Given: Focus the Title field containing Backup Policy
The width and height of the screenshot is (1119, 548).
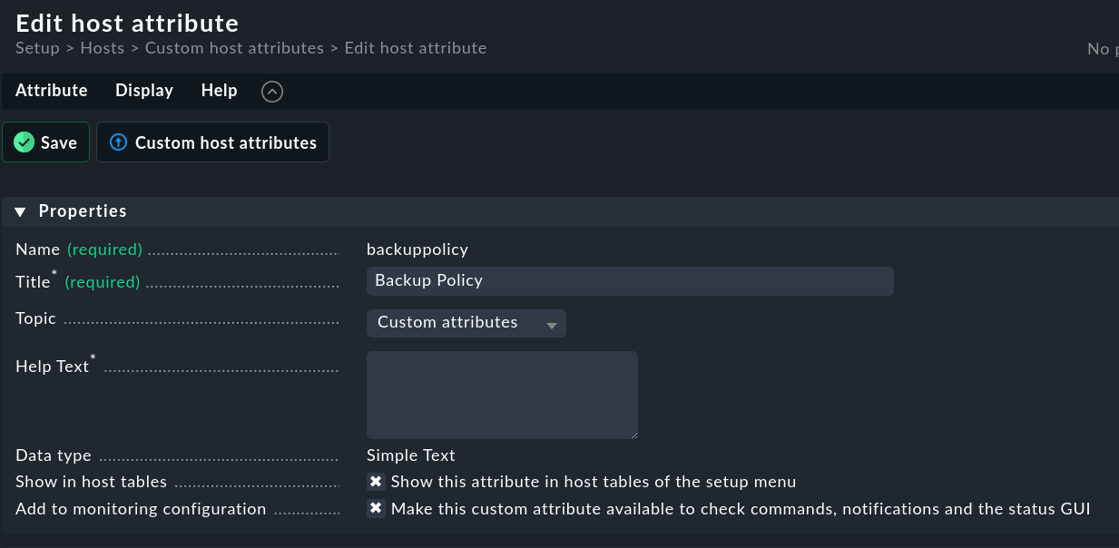Looking at the screenshot, I should 630,281.
